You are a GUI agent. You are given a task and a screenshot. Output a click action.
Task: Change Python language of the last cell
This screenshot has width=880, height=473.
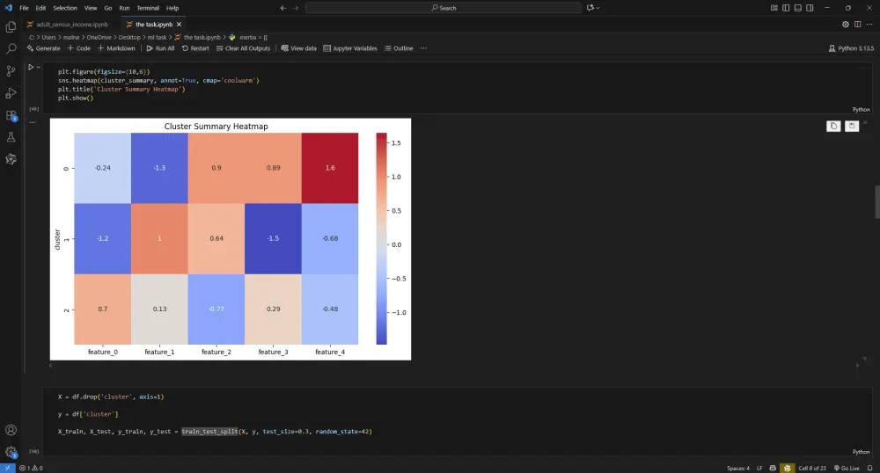[861, 452]
